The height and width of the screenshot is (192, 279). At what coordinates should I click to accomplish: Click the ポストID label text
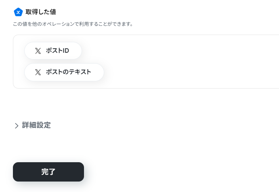57,51
